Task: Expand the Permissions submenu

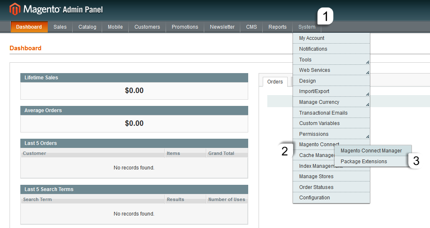Action: click(331, 134)
